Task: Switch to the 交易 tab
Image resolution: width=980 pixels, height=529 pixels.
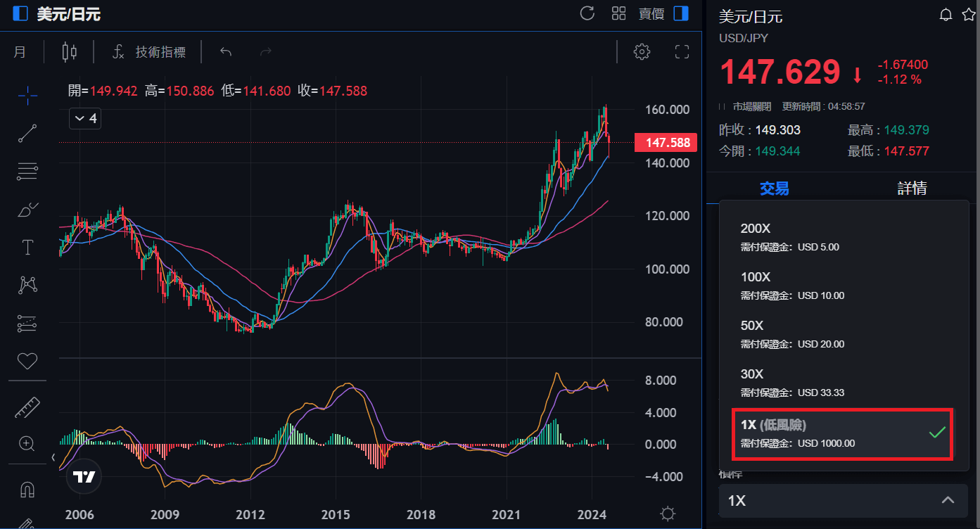Action: coord(774,188)
